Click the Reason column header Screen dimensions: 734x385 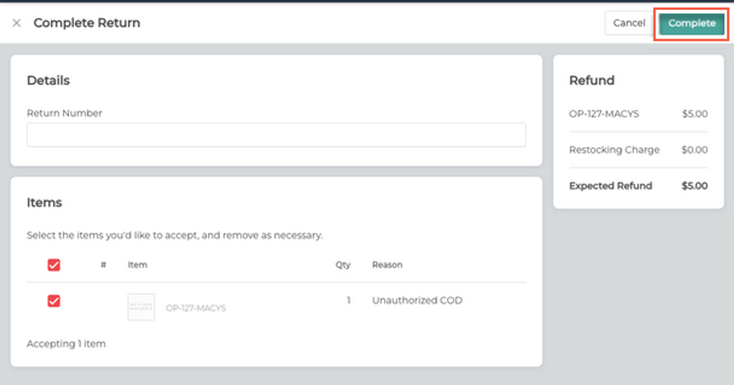[x=387, y=265]
